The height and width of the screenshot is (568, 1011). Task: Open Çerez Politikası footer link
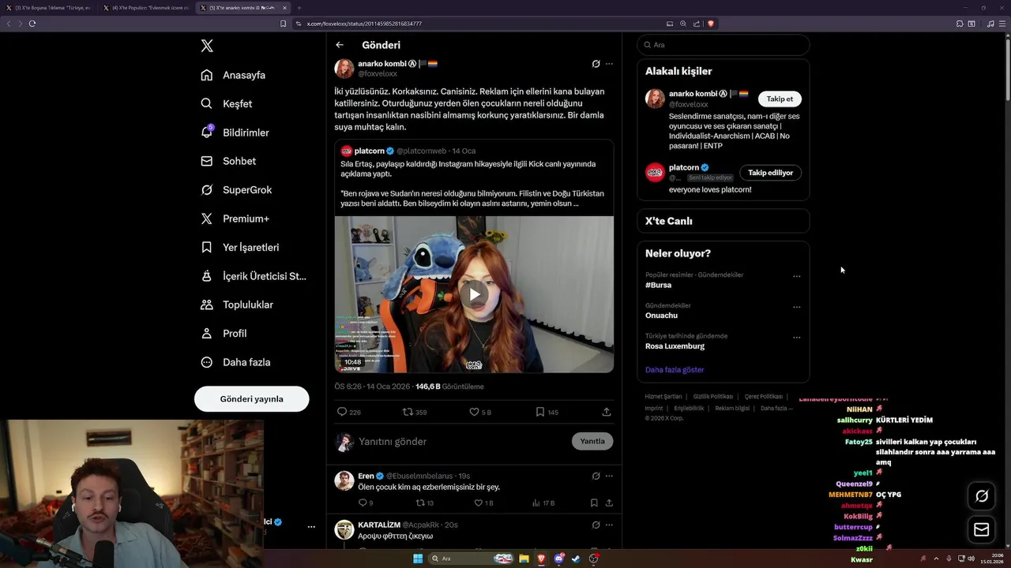coord(764,397)
